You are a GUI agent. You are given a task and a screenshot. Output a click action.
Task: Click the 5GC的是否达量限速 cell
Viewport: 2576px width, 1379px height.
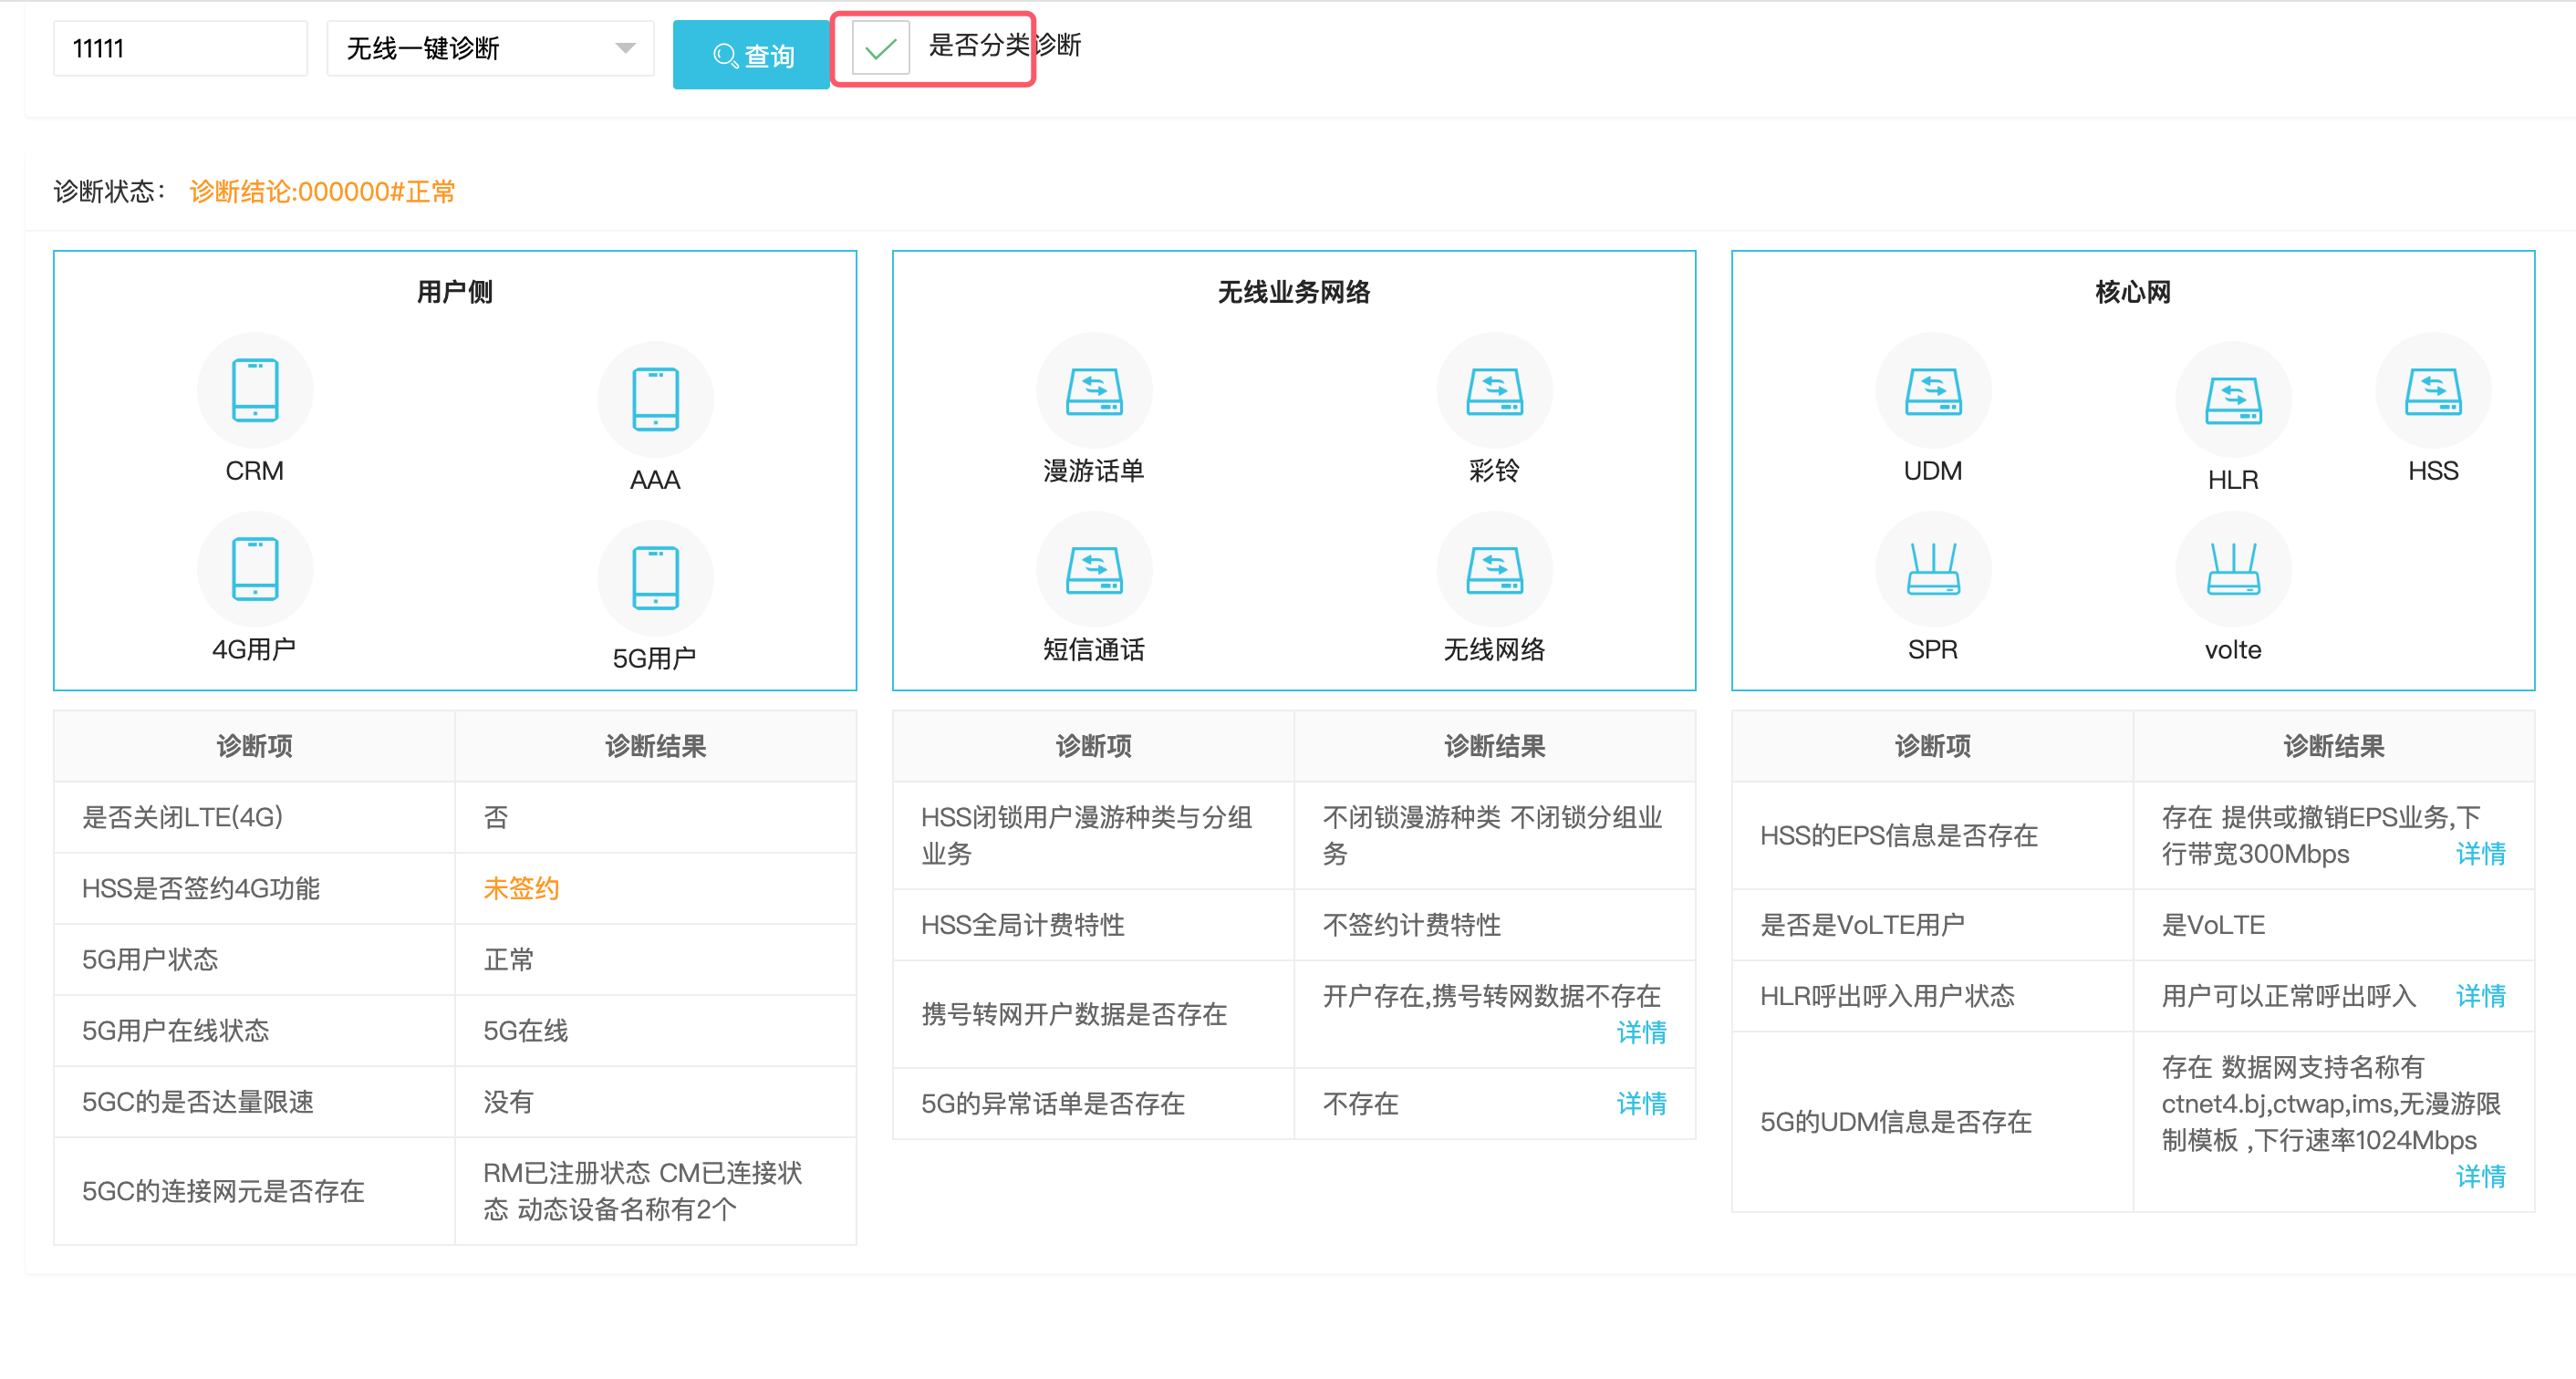point(254,1101)
